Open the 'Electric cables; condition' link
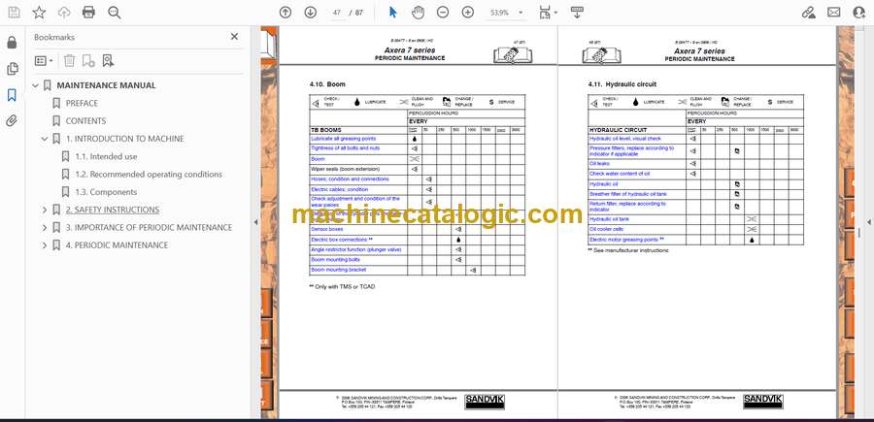The height and width of the screenshot is (422, 874). [x=340, y=189]
